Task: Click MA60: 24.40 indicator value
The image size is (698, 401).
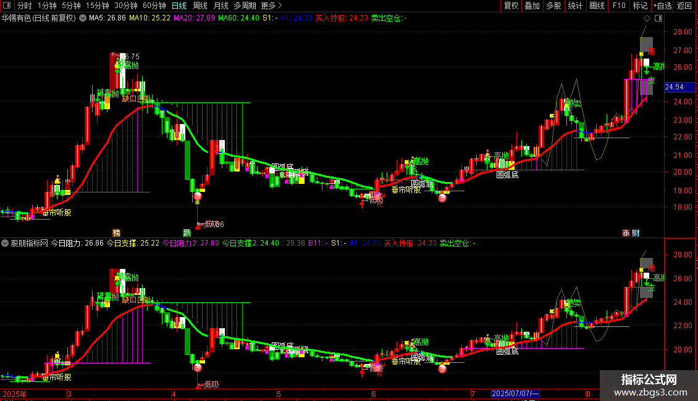Action: [238, 19]
